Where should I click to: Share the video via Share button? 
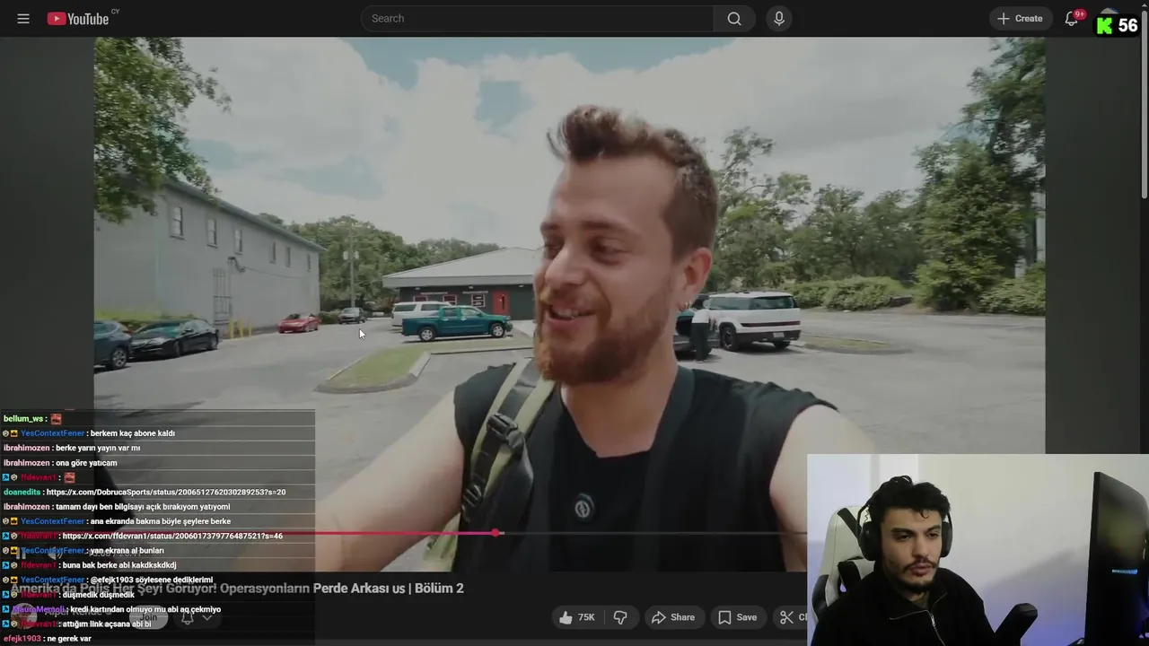pyautogui.click(x=673, y=617)
